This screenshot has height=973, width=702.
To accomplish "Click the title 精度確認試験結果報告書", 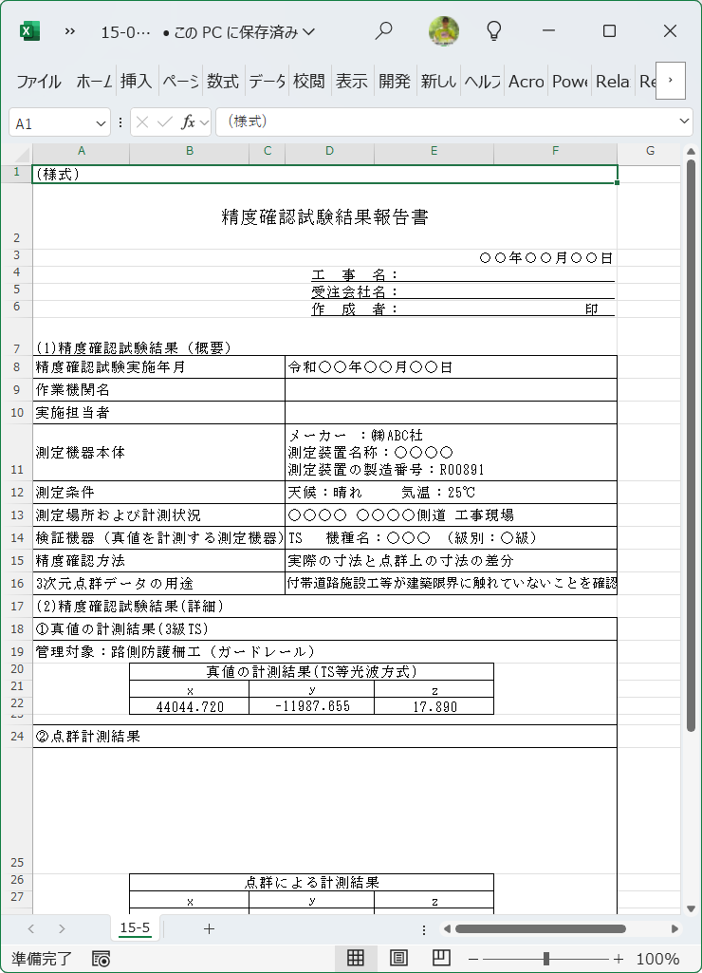I will coord(325,217).
